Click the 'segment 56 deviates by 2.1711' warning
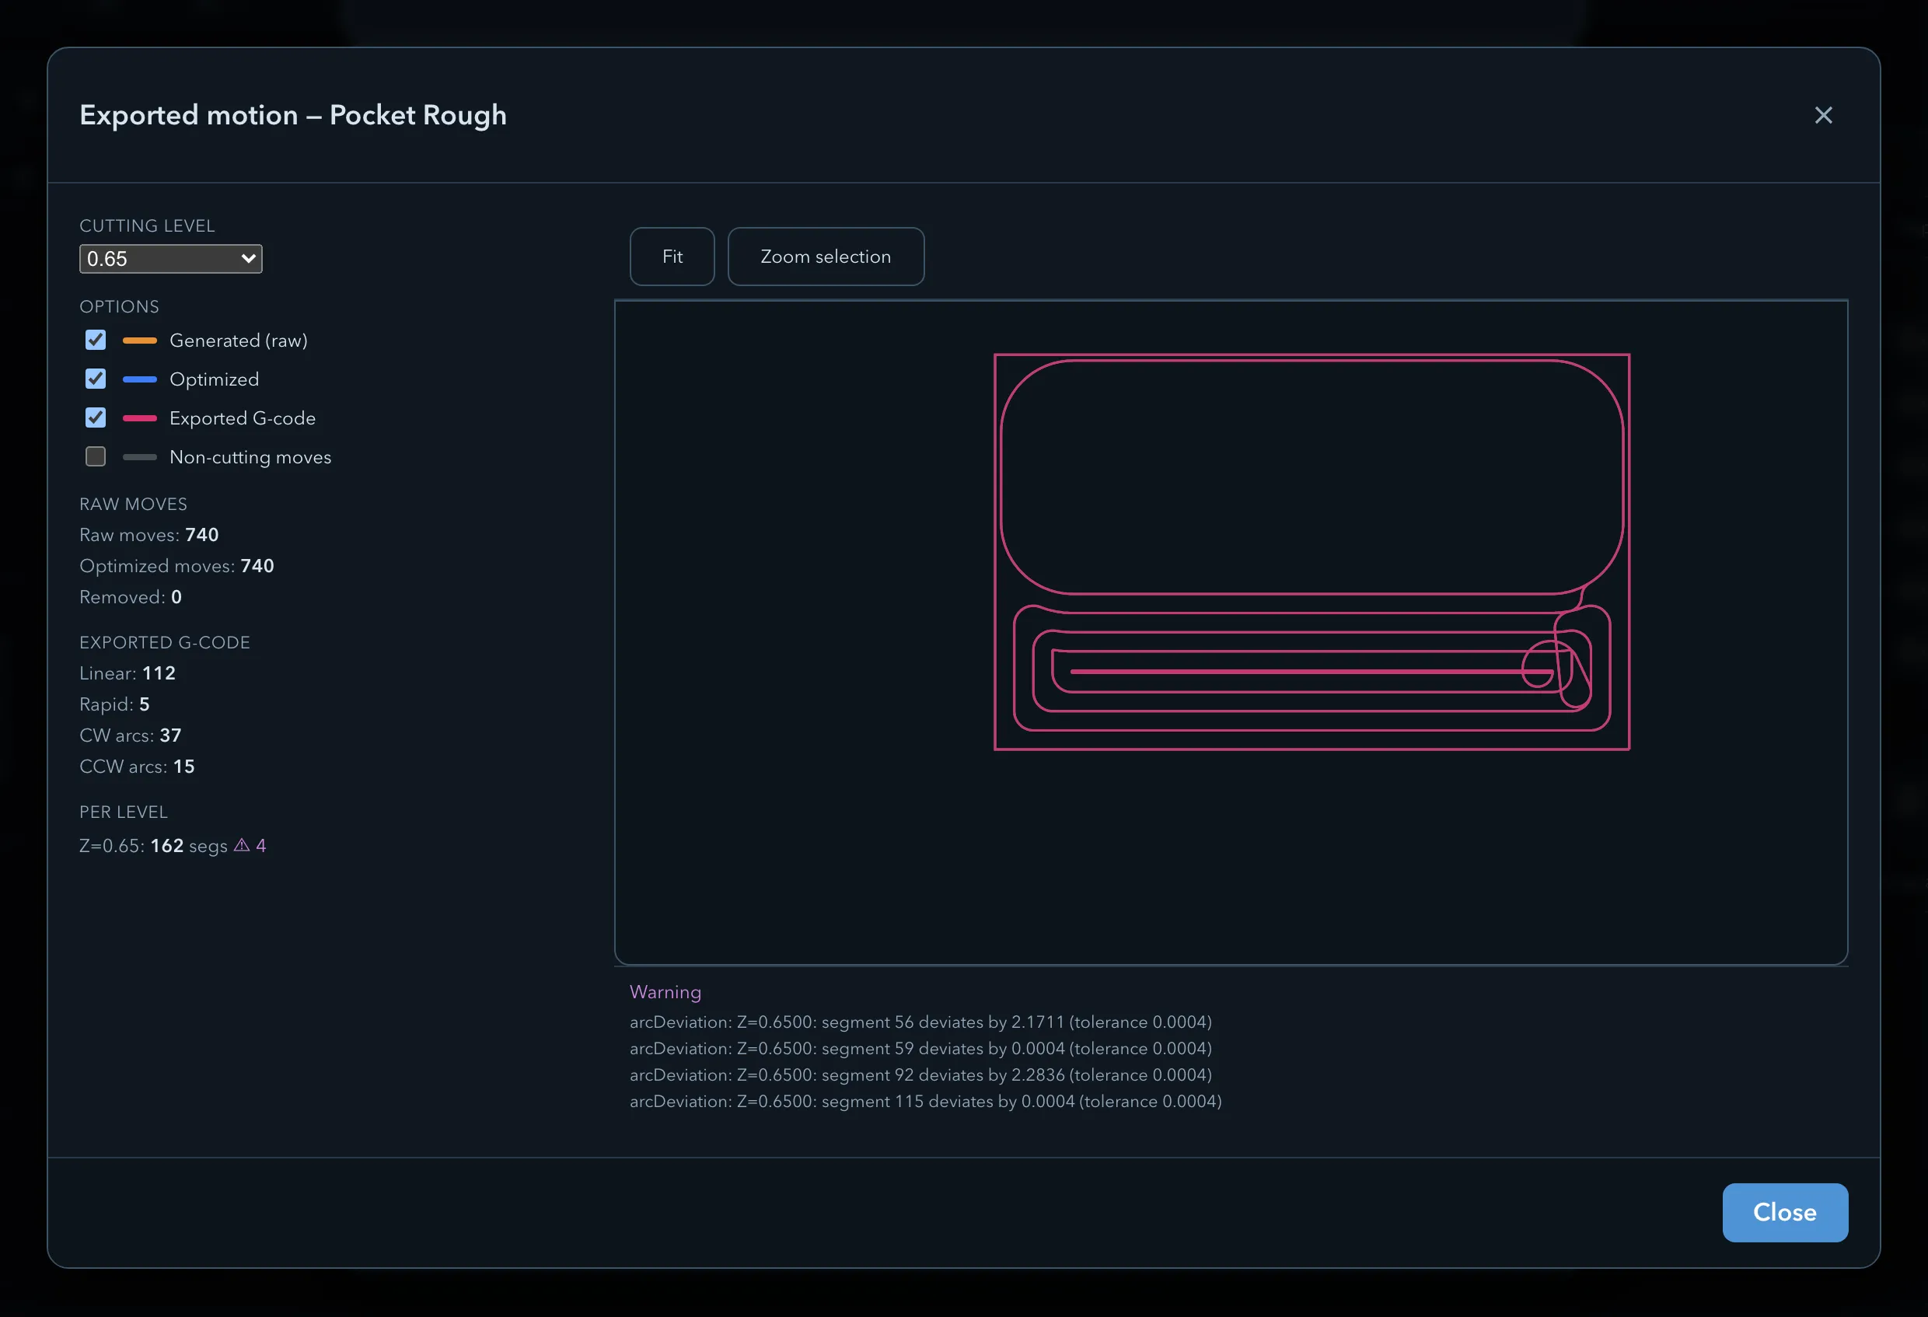This screenshot has height=1317, width=1928. pos(920,1022)
